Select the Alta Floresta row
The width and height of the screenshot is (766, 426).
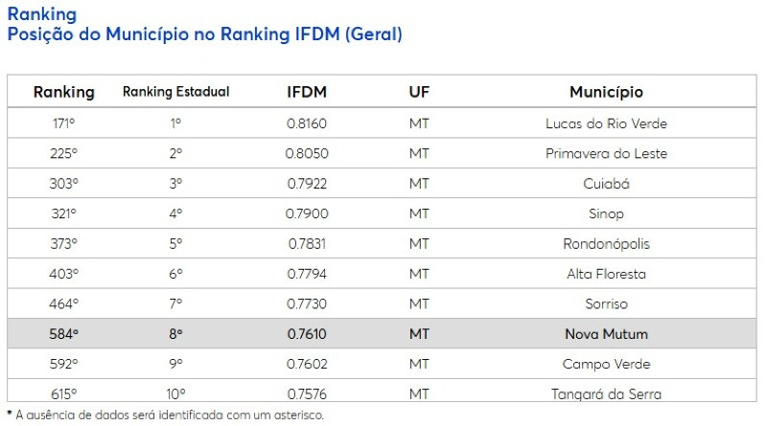coord(382,273)
